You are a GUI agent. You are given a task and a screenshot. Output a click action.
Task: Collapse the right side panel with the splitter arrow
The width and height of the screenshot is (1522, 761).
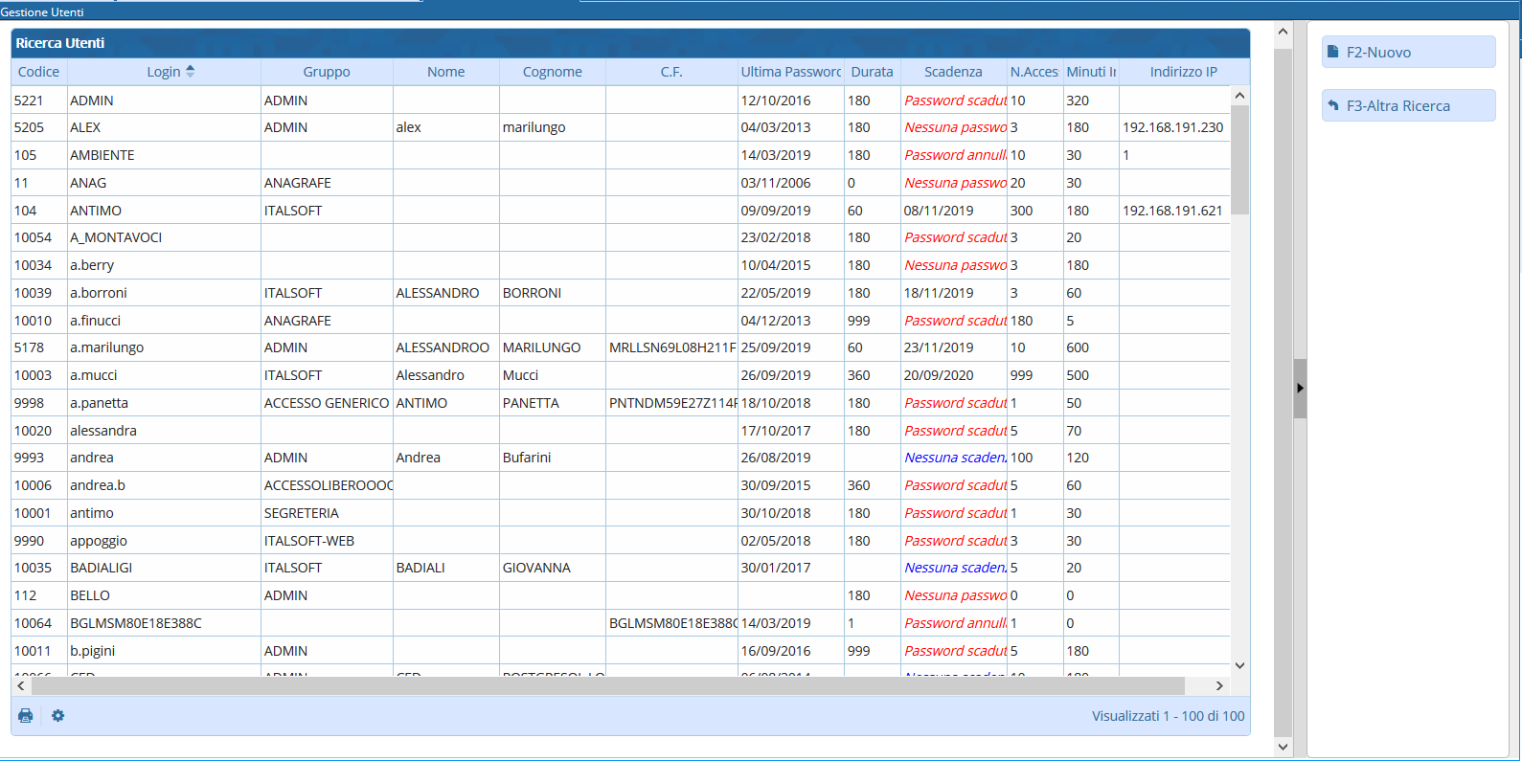point(1300,388)
